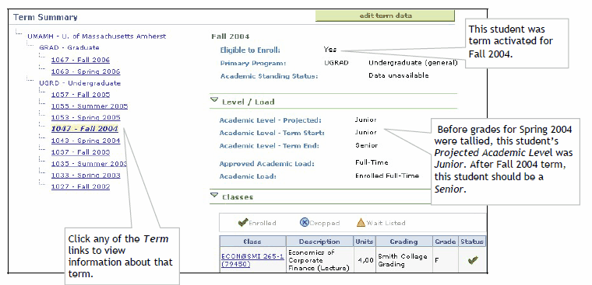Collapse the Level / Load section triangle
The width and height of the screenshot is (592, 285).
point(214,100)
